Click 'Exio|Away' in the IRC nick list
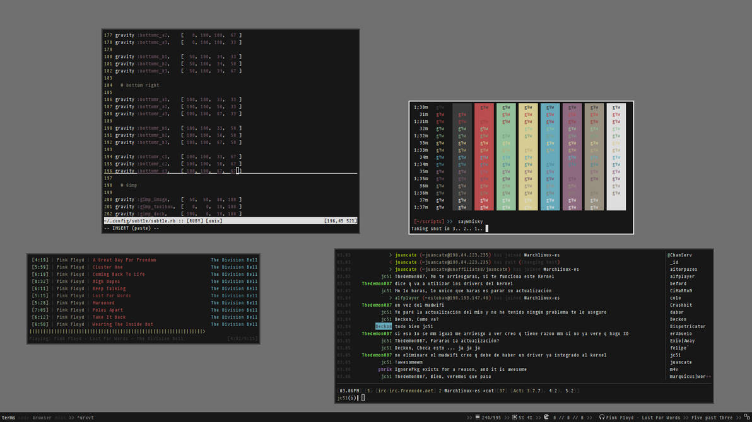 pyautogui.click(x=682, y=341)
